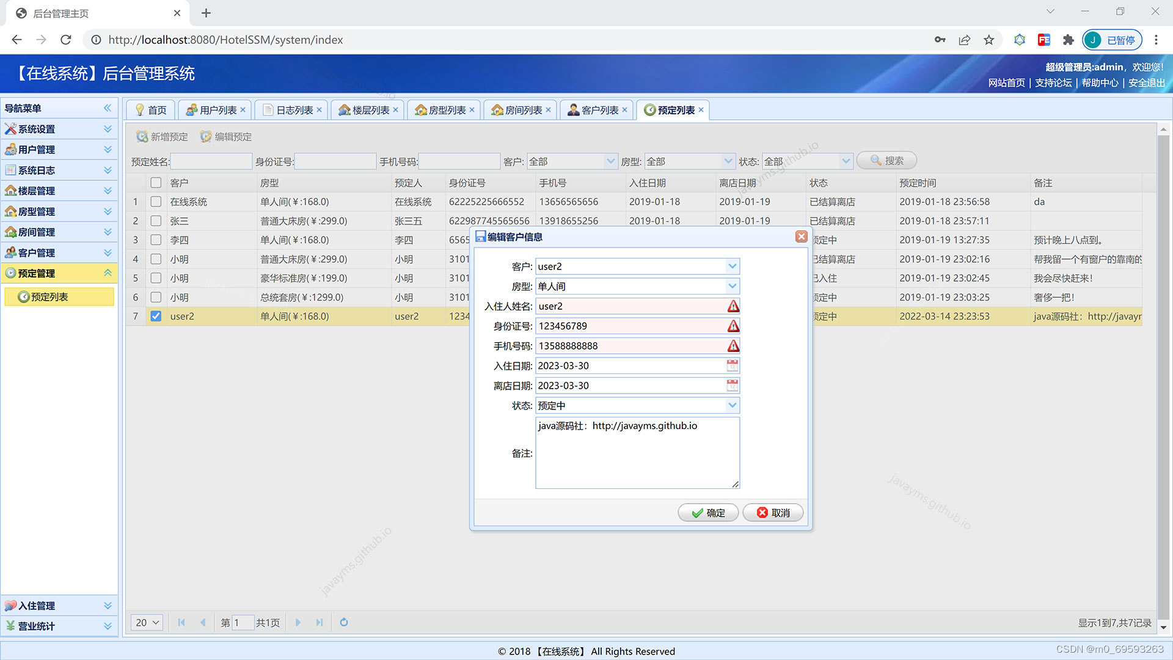1173x660 pixels.
Task: Go to previous page in pager
Action: 203,622
